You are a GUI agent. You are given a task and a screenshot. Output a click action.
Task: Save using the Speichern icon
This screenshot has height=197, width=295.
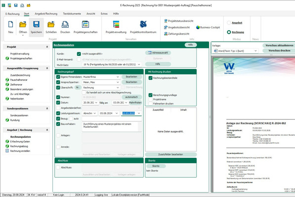pos(36,24)
